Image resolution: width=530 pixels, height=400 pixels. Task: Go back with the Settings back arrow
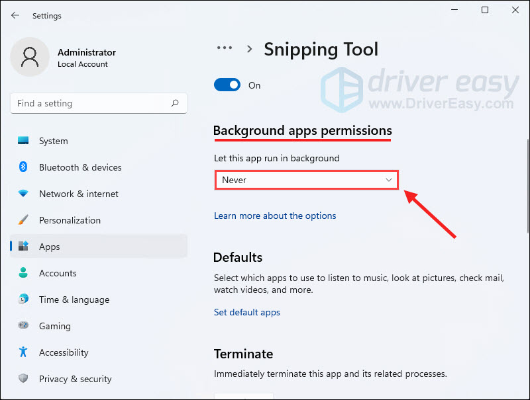click(15, 15)
